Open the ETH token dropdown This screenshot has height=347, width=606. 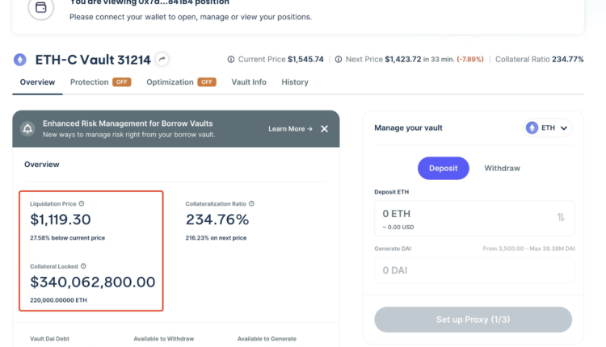point(548,128)
